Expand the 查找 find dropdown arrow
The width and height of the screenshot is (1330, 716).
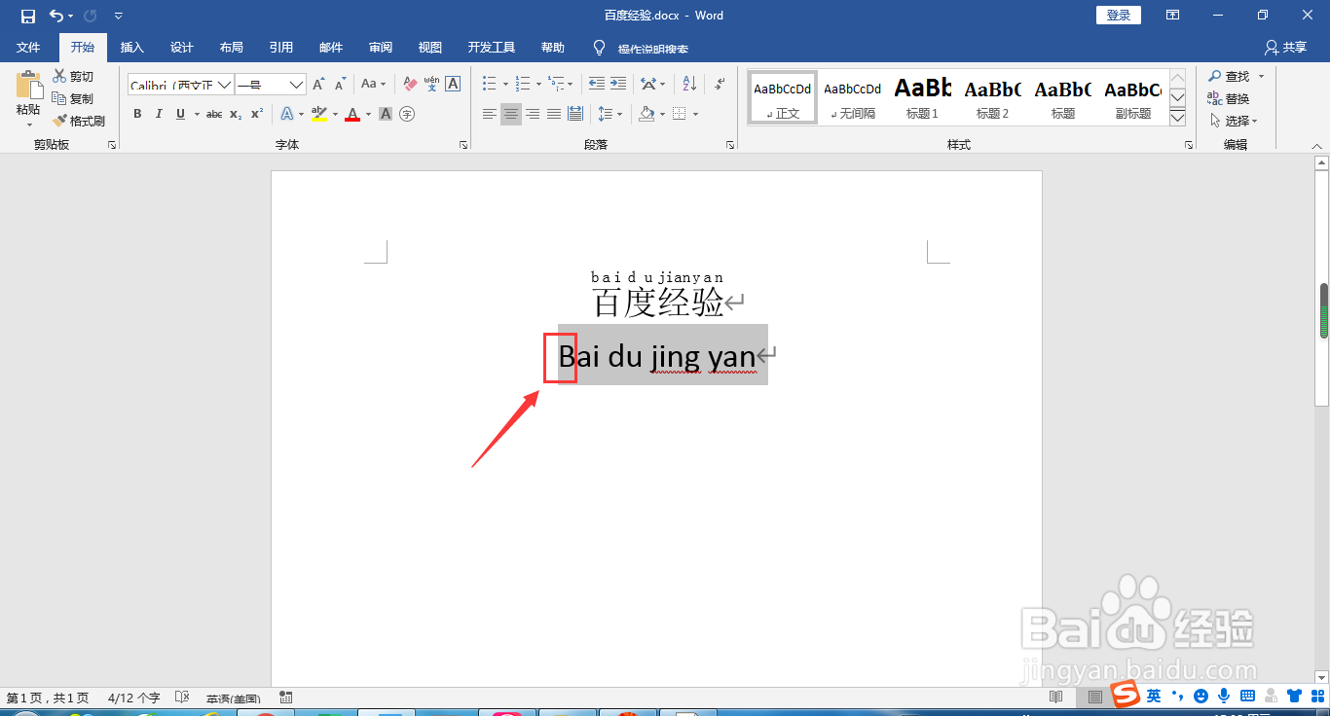coord(1261,76)
